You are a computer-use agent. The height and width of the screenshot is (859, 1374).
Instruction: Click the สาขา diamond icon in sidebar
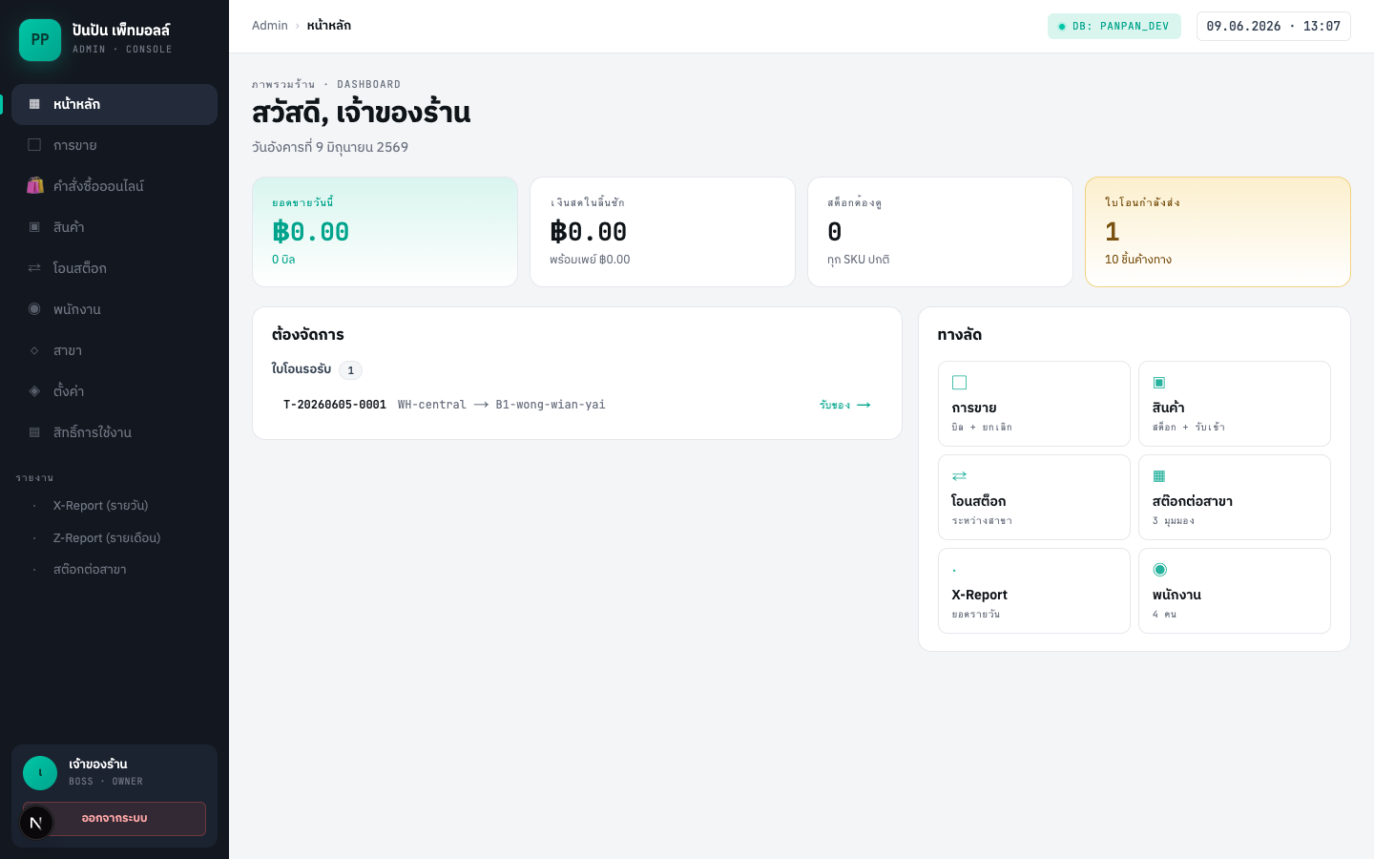click(x=34, y=350)
